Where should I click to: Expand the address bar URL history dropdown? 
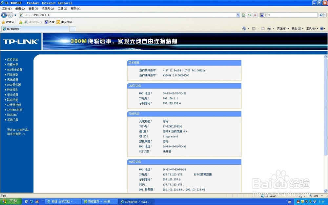(238, 15)
